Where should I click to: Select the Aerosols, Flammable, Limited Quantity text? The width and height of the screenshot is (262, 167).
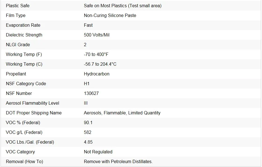click(x=122, y=113)
